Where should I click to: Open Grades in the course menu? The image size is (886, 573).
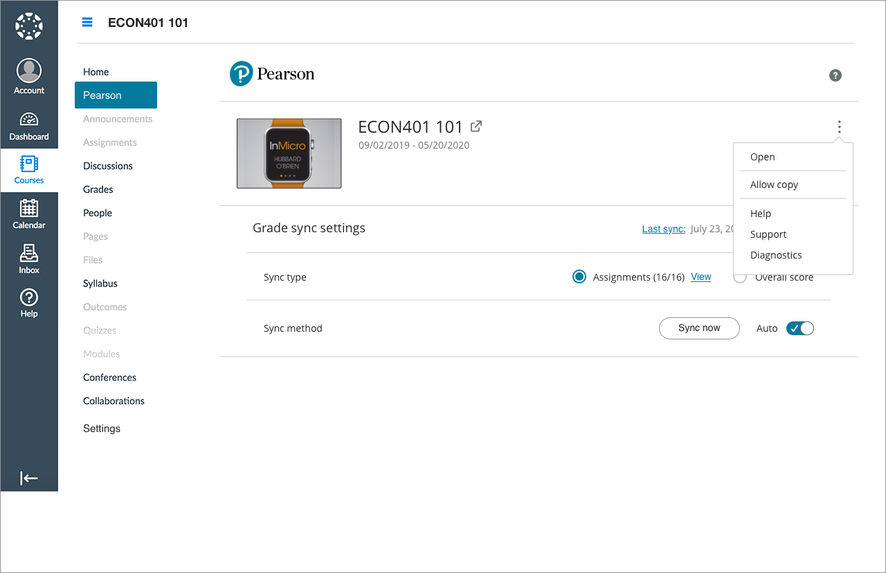(x=98, y=189)
